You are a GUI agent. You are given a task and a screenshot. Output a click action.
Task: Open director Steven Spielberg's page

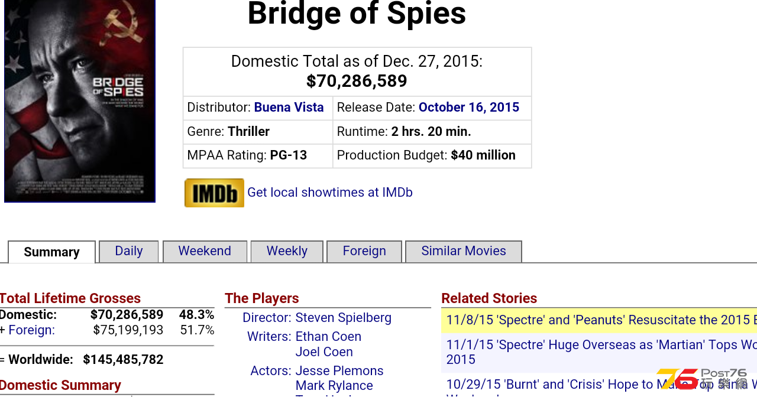point(344,318)
